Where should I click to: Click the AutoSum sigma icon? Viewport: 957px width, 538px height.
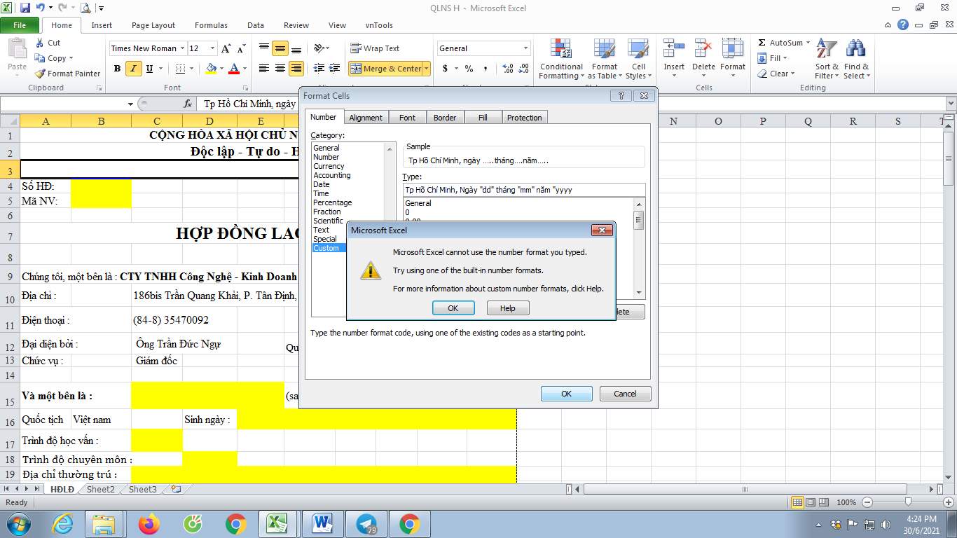pyautogui.click(x=762, y=43)
